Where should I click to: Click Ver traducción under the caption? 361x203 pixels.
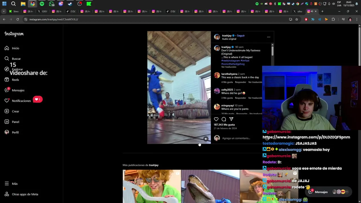coord(229,67)
